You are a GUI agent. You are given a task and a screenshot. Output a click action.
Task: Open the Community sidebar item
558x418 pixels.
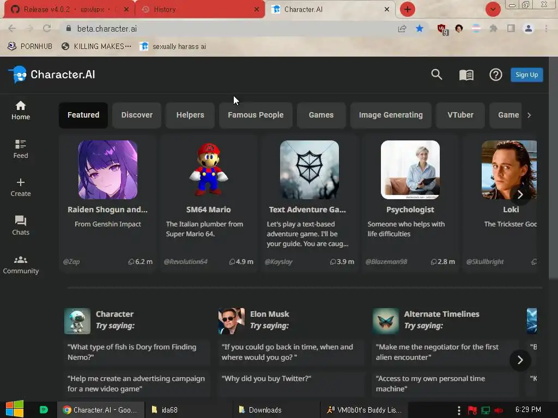pyautogui.click(x=21, y=265)
